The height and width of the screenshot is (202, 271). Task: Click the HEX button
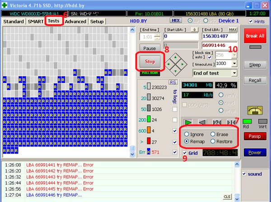point(176,20)
